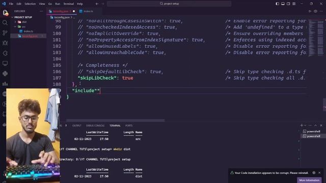Open the Terminal menu
Viewport: 326px width, 183px height.
pyautogui.click(x=69, y=4)
